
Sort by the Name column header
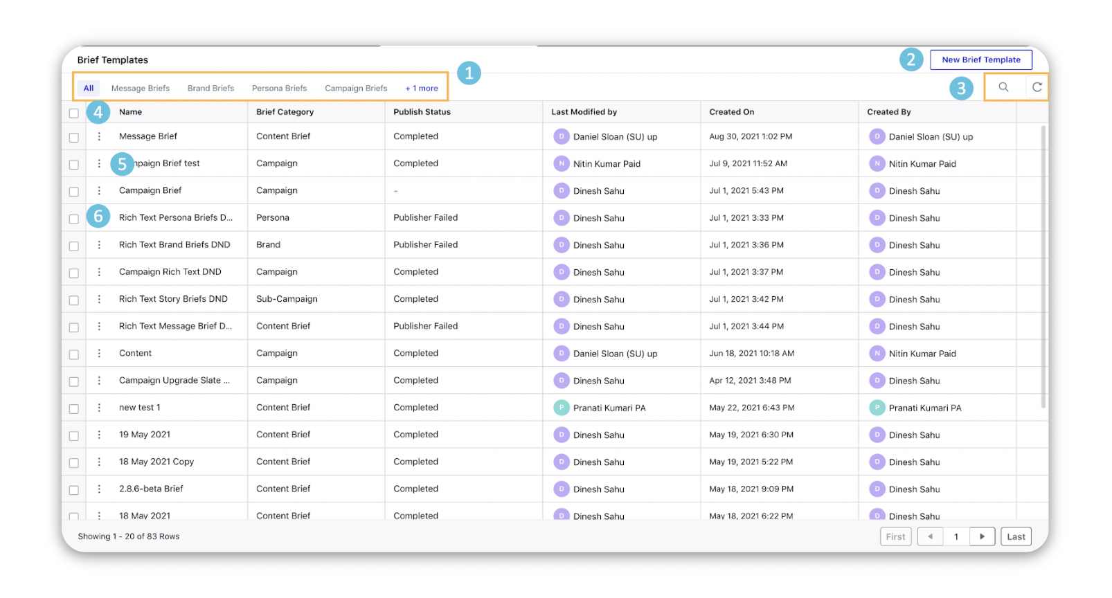[x=130, y=111]
